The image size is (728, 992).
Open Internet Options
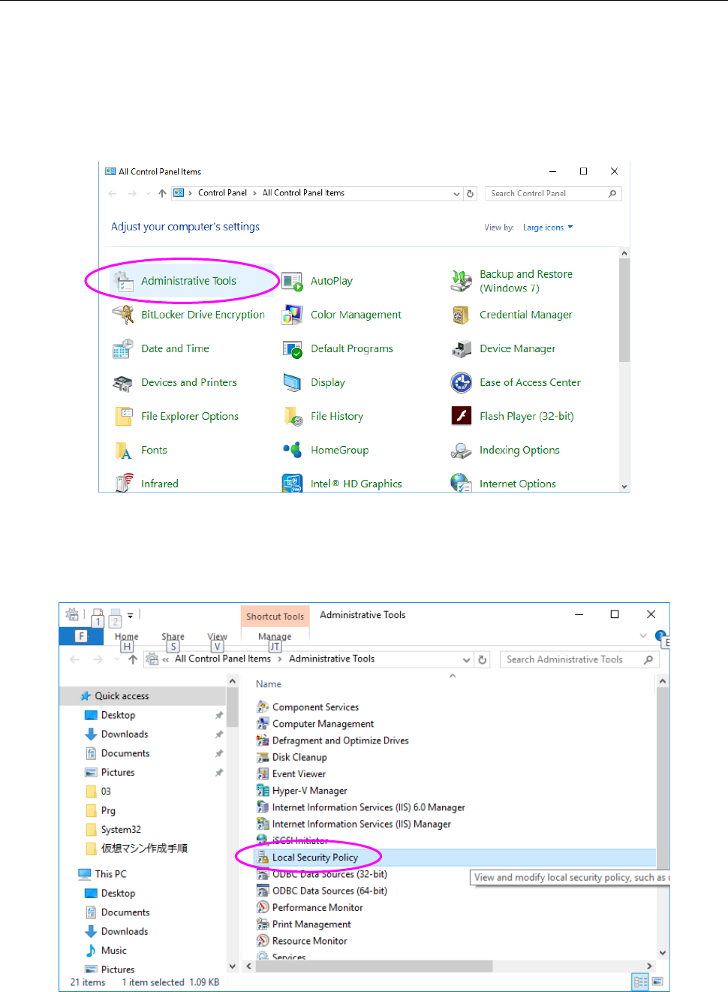coord(504,483)
